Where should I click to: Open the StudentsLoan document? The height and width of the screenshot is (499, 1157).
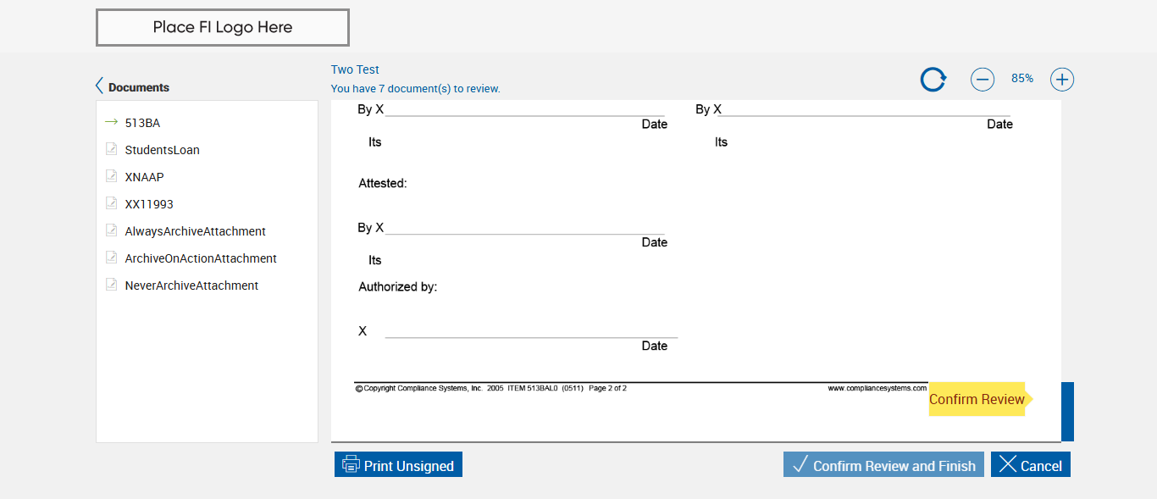[x=162, y=150]
